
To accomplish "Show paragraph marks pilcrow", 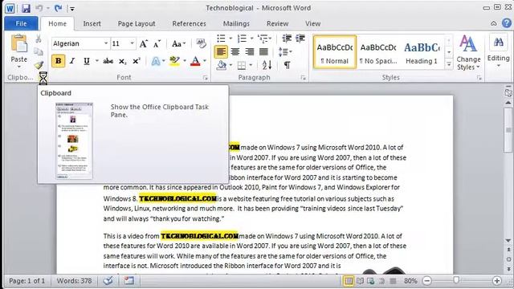I will click(x=288, y=65).
